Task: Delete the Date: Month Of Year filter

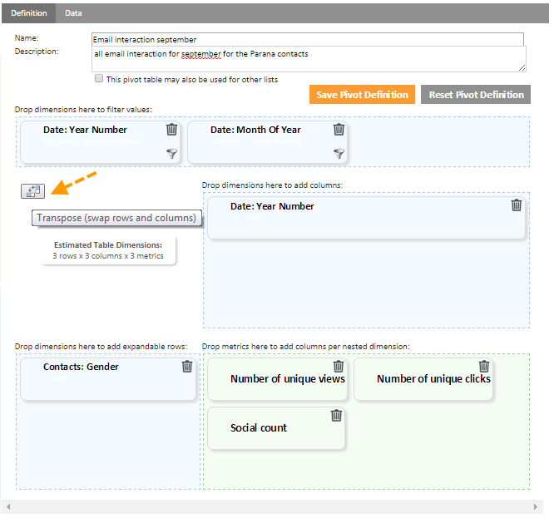Action: [x=339, y=129]
